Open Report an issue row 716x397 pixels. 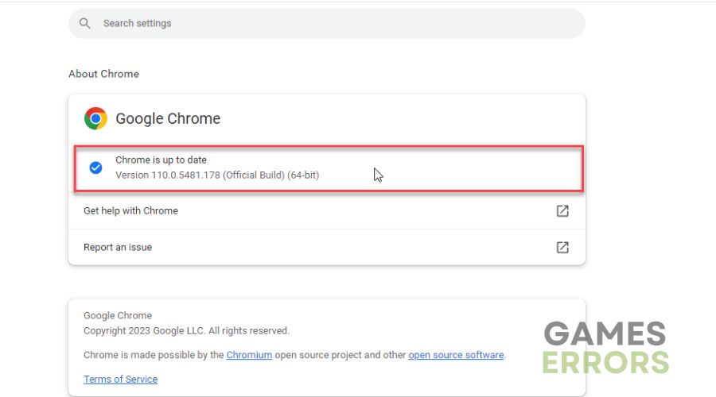[x=327, y=247]
